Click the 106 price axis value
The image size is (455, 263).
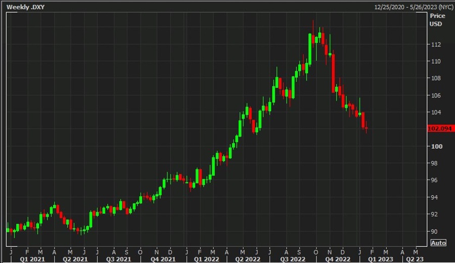click(x=436, y=95)
